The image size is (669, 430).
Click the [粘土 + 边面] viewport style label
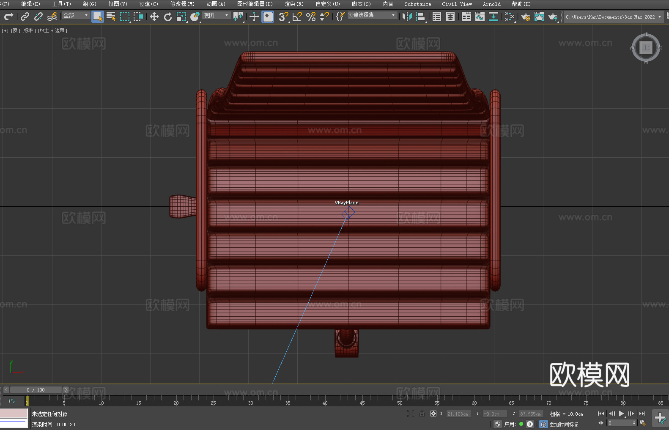click(52, 30)
